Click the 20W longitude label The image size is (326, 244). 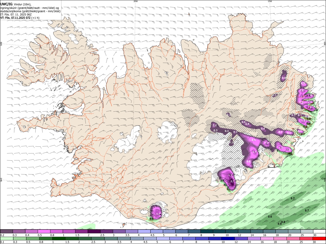(135, 1)
